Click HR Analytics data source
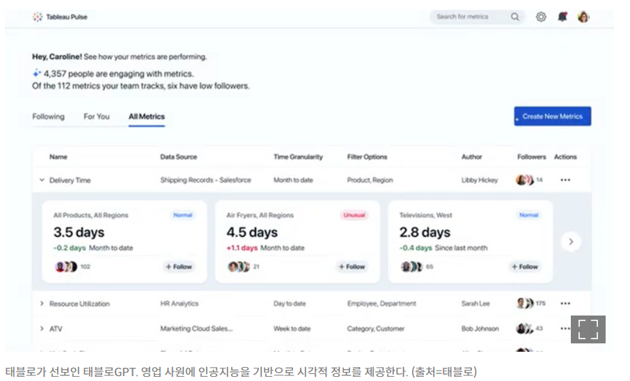Viewport: 630px width, 381px height. point(179,304)
